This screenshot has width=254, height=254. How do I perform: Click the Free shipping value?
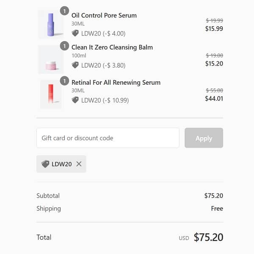pyautogui.click(x=217, y=208)
